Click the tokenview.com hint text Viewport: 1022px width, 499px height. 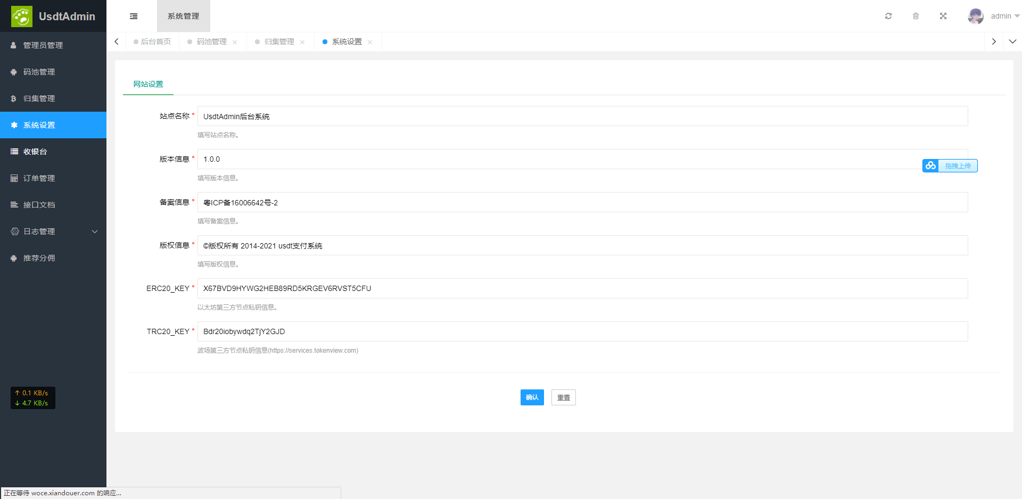[x=278, y=351]
